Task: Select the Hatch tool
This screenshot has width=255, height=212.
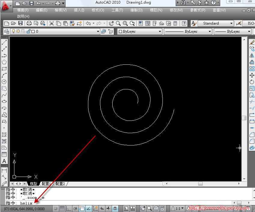Action: [x=4, y=135]
